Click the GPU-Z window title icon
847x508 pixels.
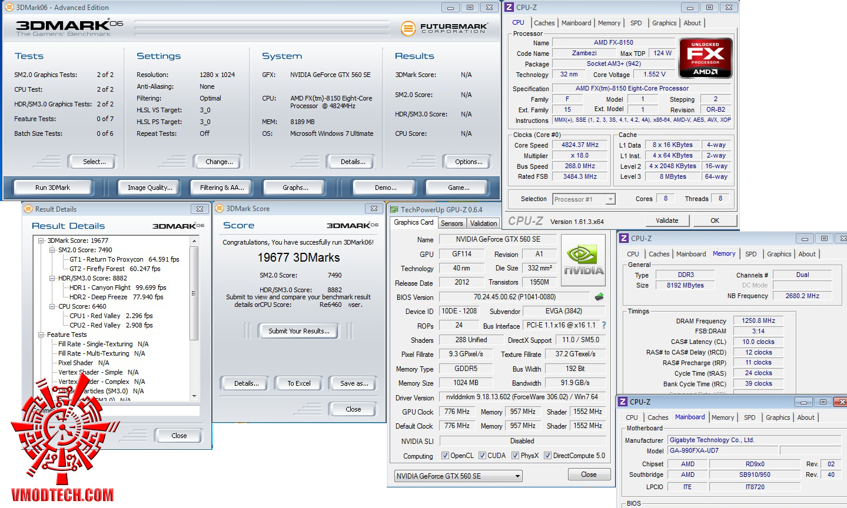[x=394, y=209]
